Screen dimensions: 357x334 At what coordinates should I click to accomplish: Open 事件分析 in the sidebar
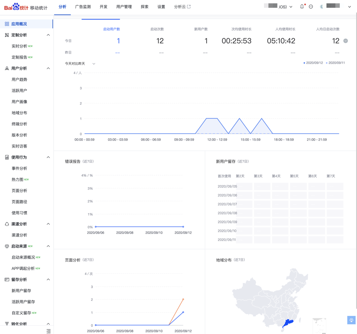[19, 168]
